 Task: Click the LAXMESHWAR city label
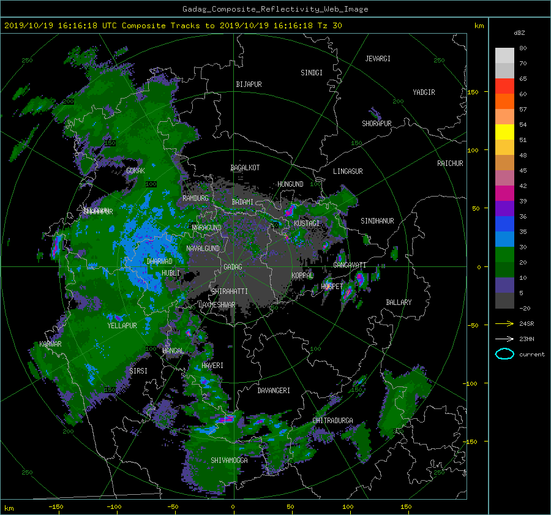tap(217, 305)
